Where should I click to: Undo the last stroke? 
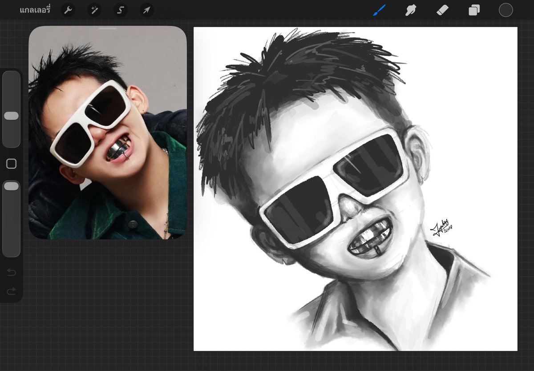pos(12,272)
